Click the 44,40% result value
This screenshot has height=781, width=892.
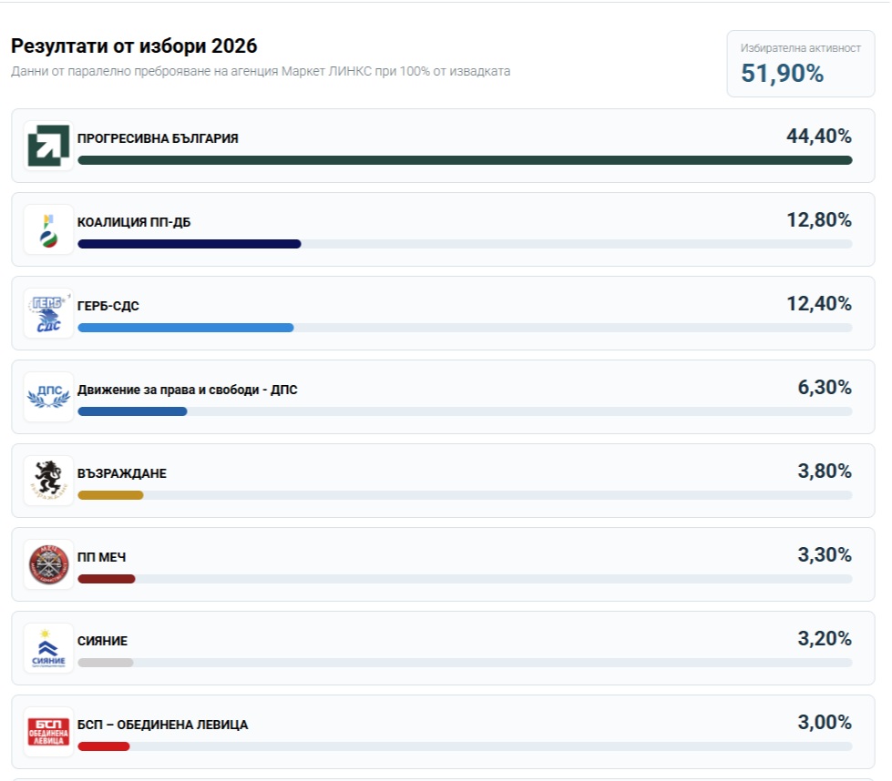coord(818,137)
